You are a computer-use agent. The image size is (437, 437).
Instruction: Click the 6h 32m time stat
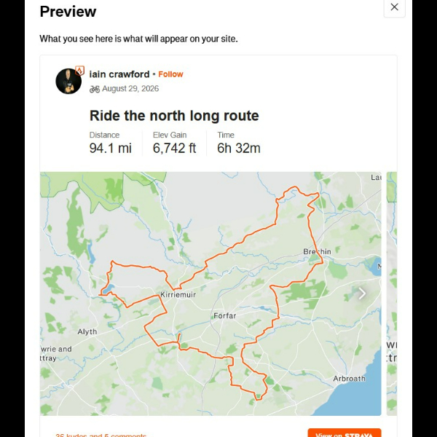pyautogui.click(x=239, y=148)
